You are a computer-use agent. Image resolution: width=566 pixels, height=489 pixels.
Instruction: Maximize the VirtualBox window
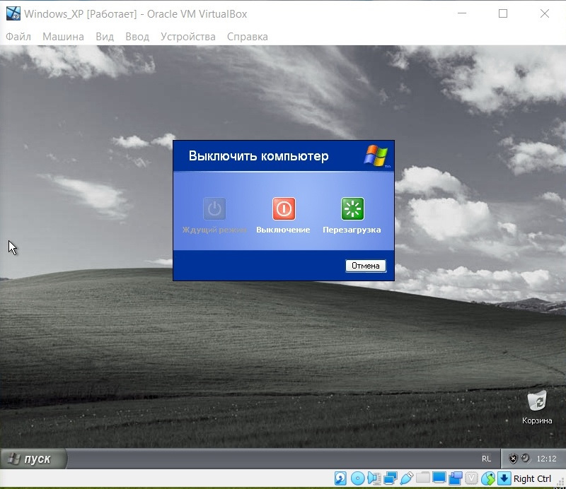[503, 13]
